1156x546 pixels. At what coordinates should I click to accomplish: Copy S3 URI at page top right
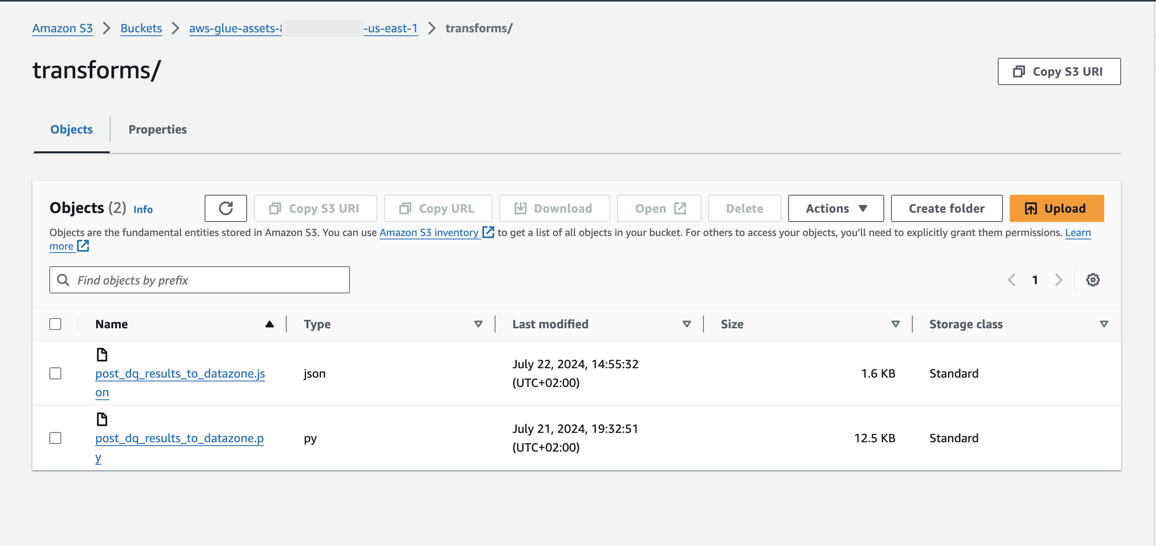point(1058,71)
